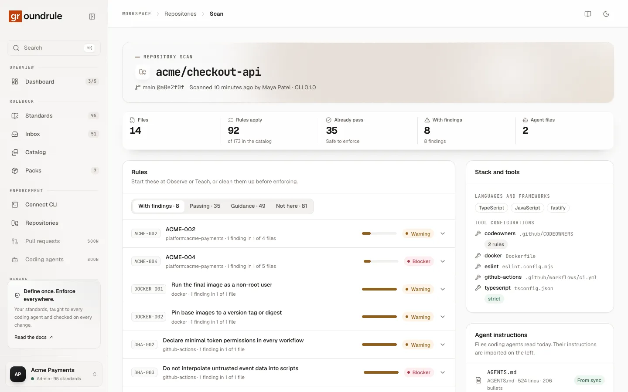Click the DOCKER-001 progress bar
The width and height of the screenshot is (628, 392).
tap(379, 289)
